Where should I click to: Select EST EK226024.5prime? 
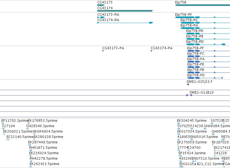[x=44, y=153]
